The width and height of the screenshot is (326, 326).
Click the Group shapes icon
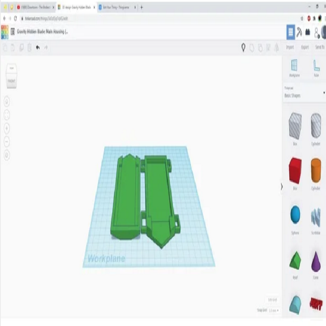pos(251,48)
